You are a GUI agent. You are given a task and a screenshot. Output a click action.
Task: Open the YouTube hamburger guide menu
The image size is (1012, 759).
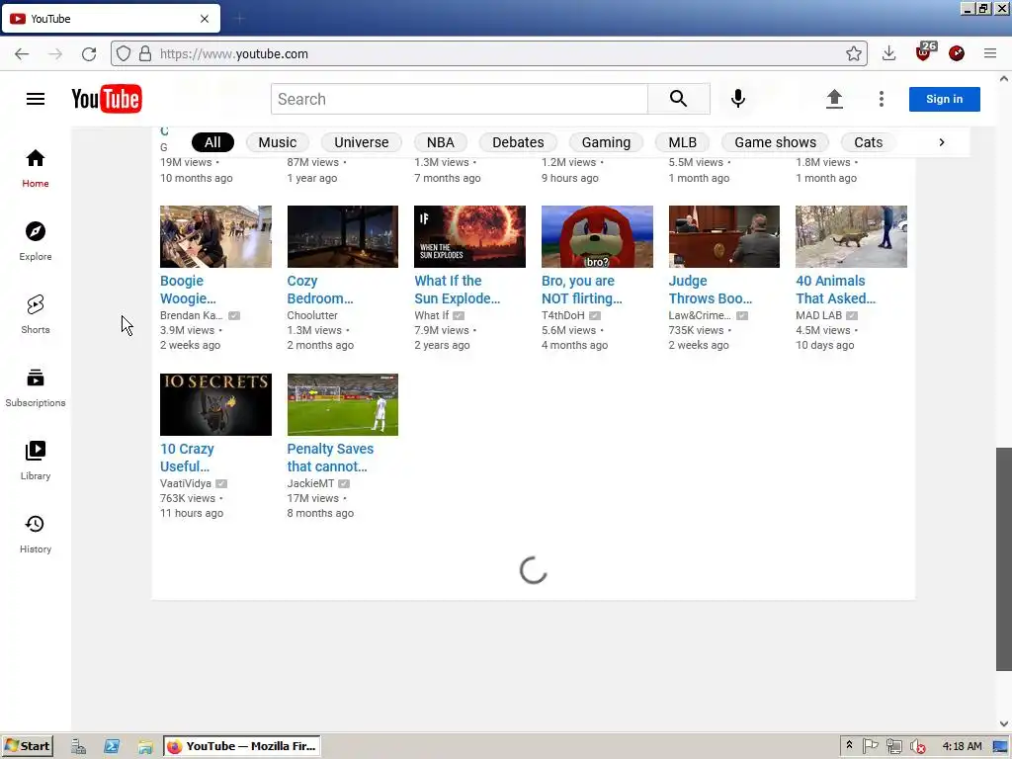[x=36, y=99]
